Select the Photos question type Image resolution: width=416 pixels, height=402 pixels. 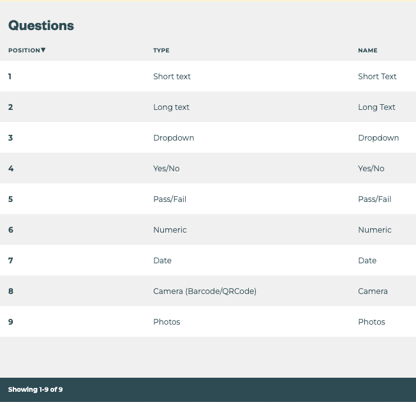click(x=167, y=322)
